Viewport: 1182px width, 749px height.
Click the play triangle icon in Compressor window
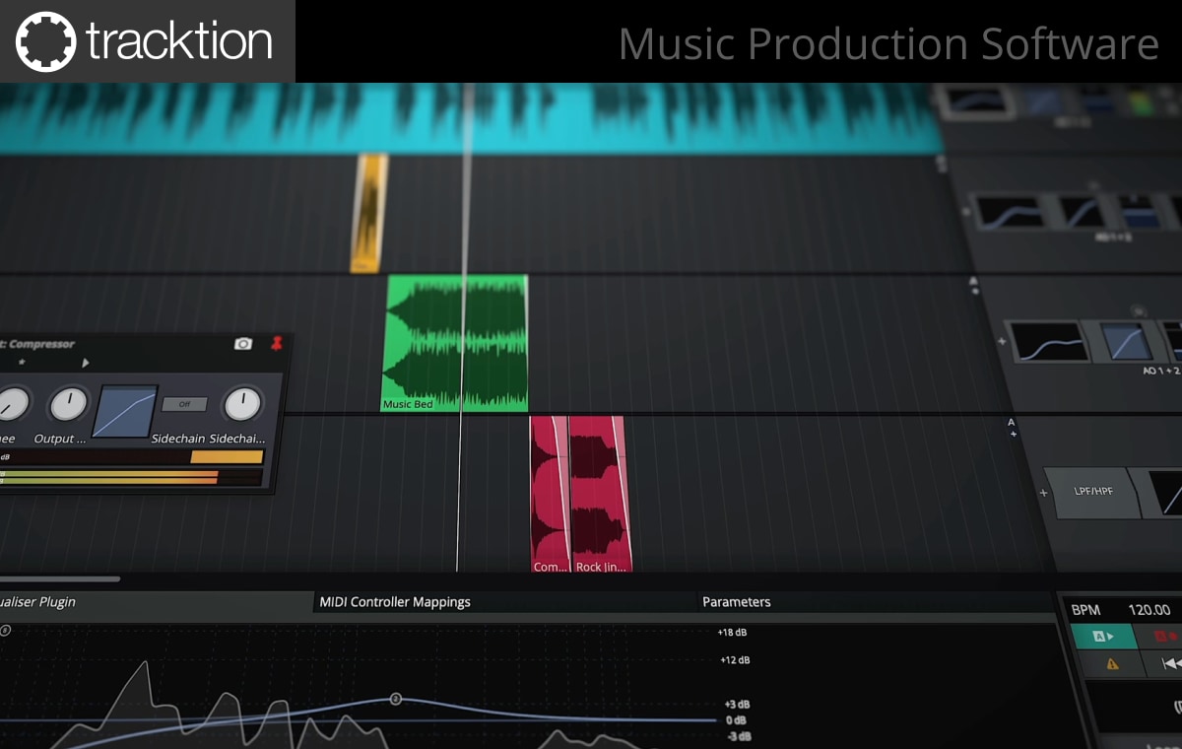coord(85,363)
